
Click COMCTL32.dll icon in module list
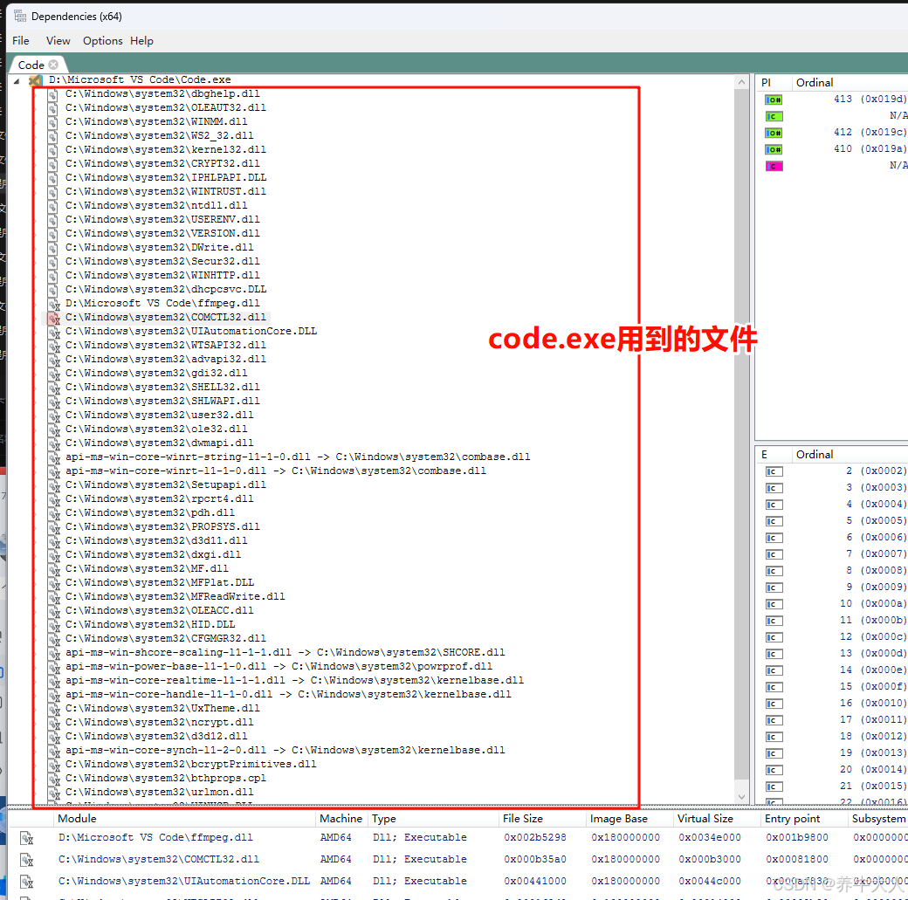point(27,860)
